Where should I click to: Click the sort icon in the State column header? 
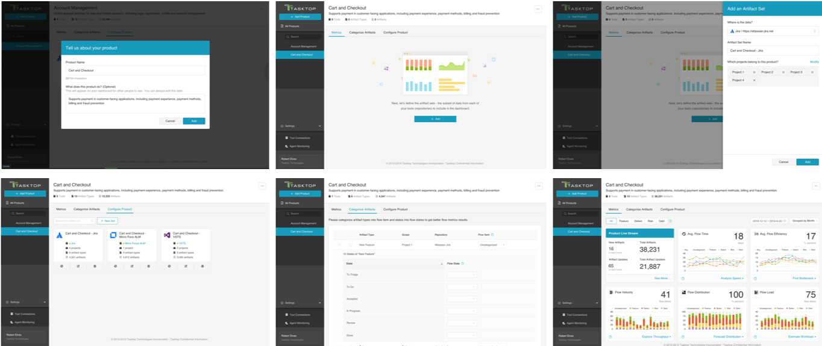[x=442, y=264]
